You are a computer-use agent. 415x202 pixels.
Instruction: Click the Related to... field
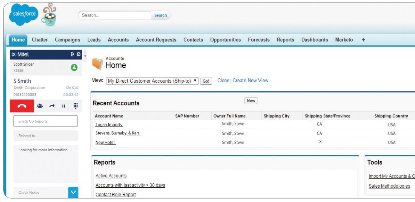click(x=46, y=136)
